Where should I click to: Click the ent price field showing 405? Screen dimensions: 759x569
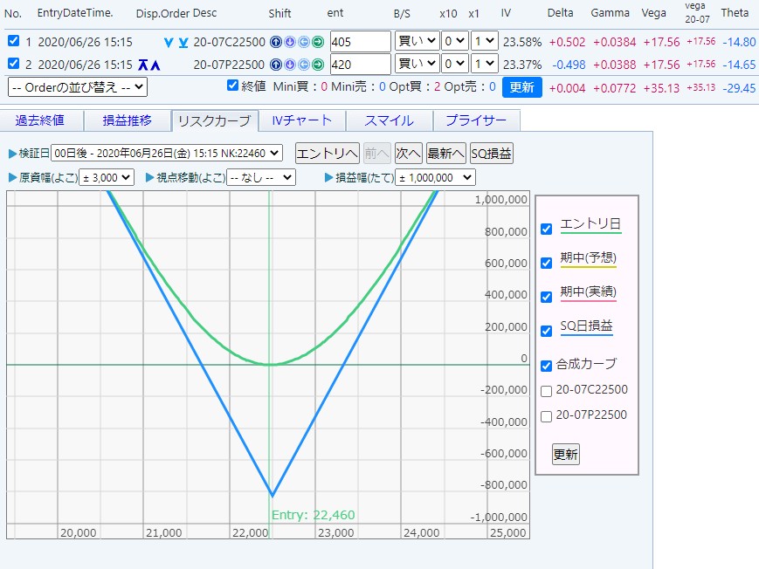[x=360, y=42]
